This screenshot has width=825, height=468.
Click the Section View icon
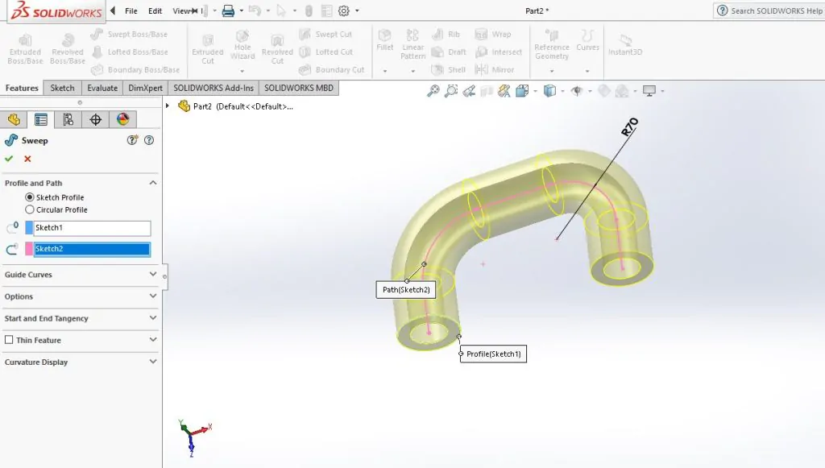(487, 91)
